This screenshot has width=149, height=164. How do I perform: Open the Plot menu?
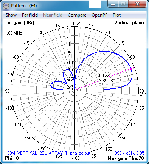click(116, 15)
